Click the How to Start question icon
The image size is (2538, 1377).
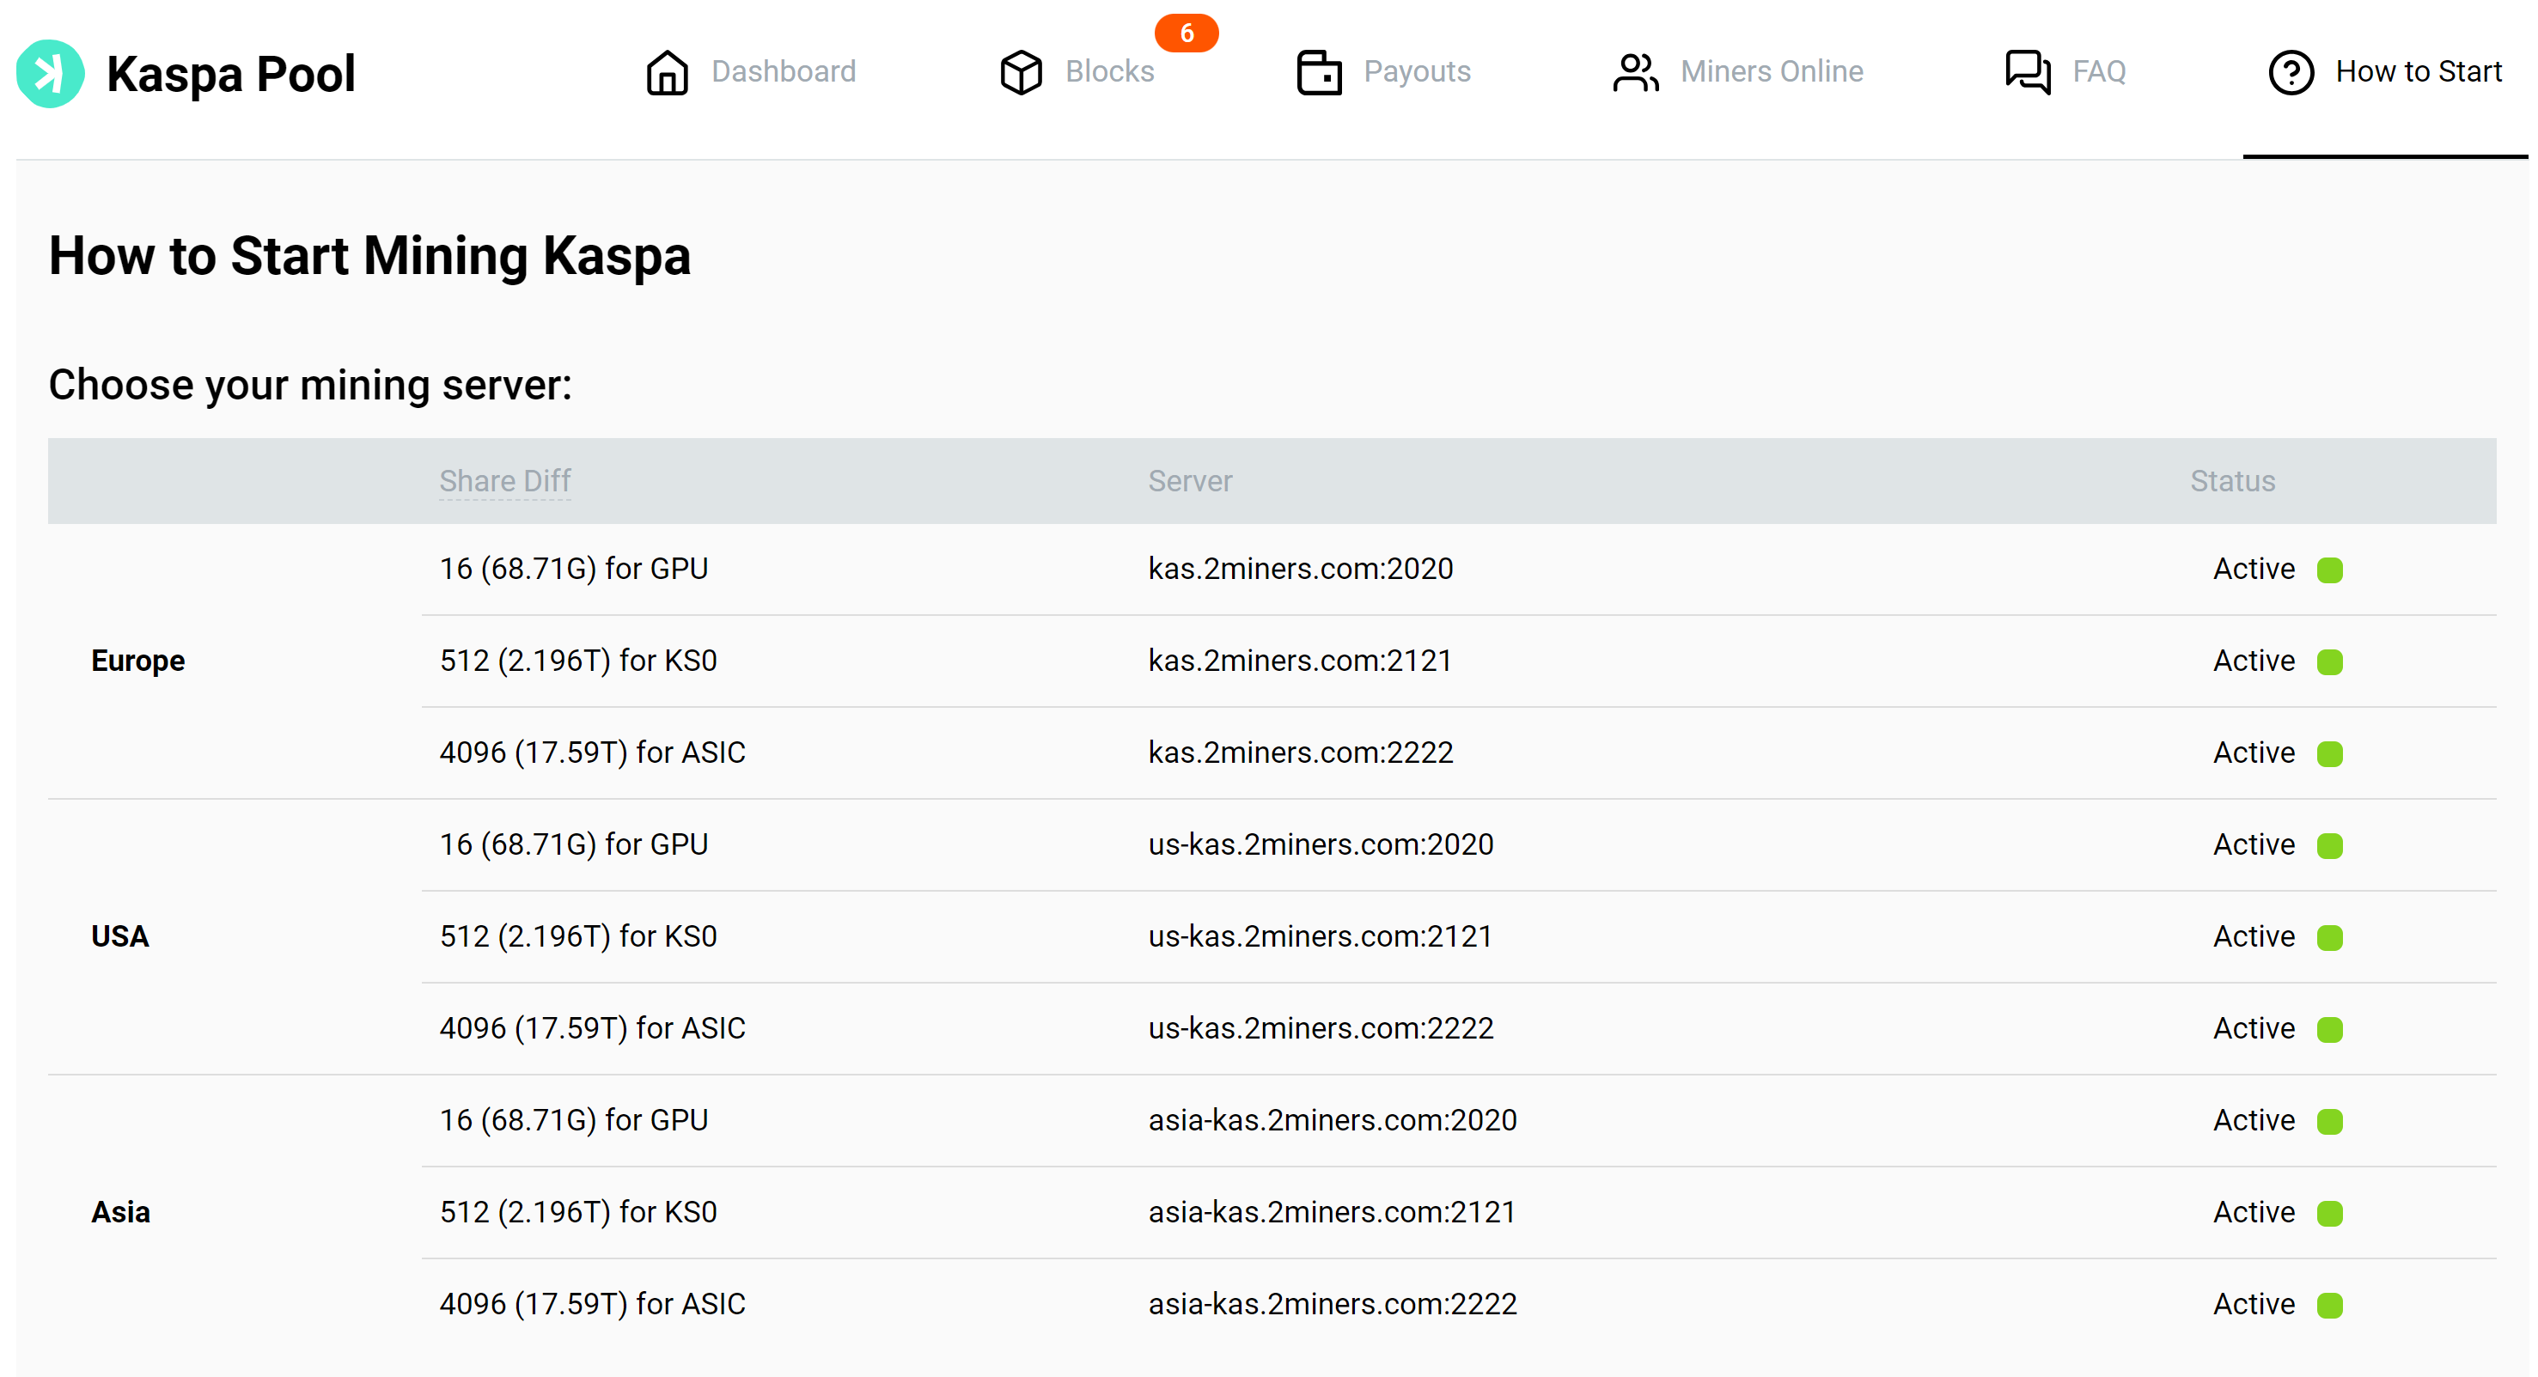[2291, 72]
